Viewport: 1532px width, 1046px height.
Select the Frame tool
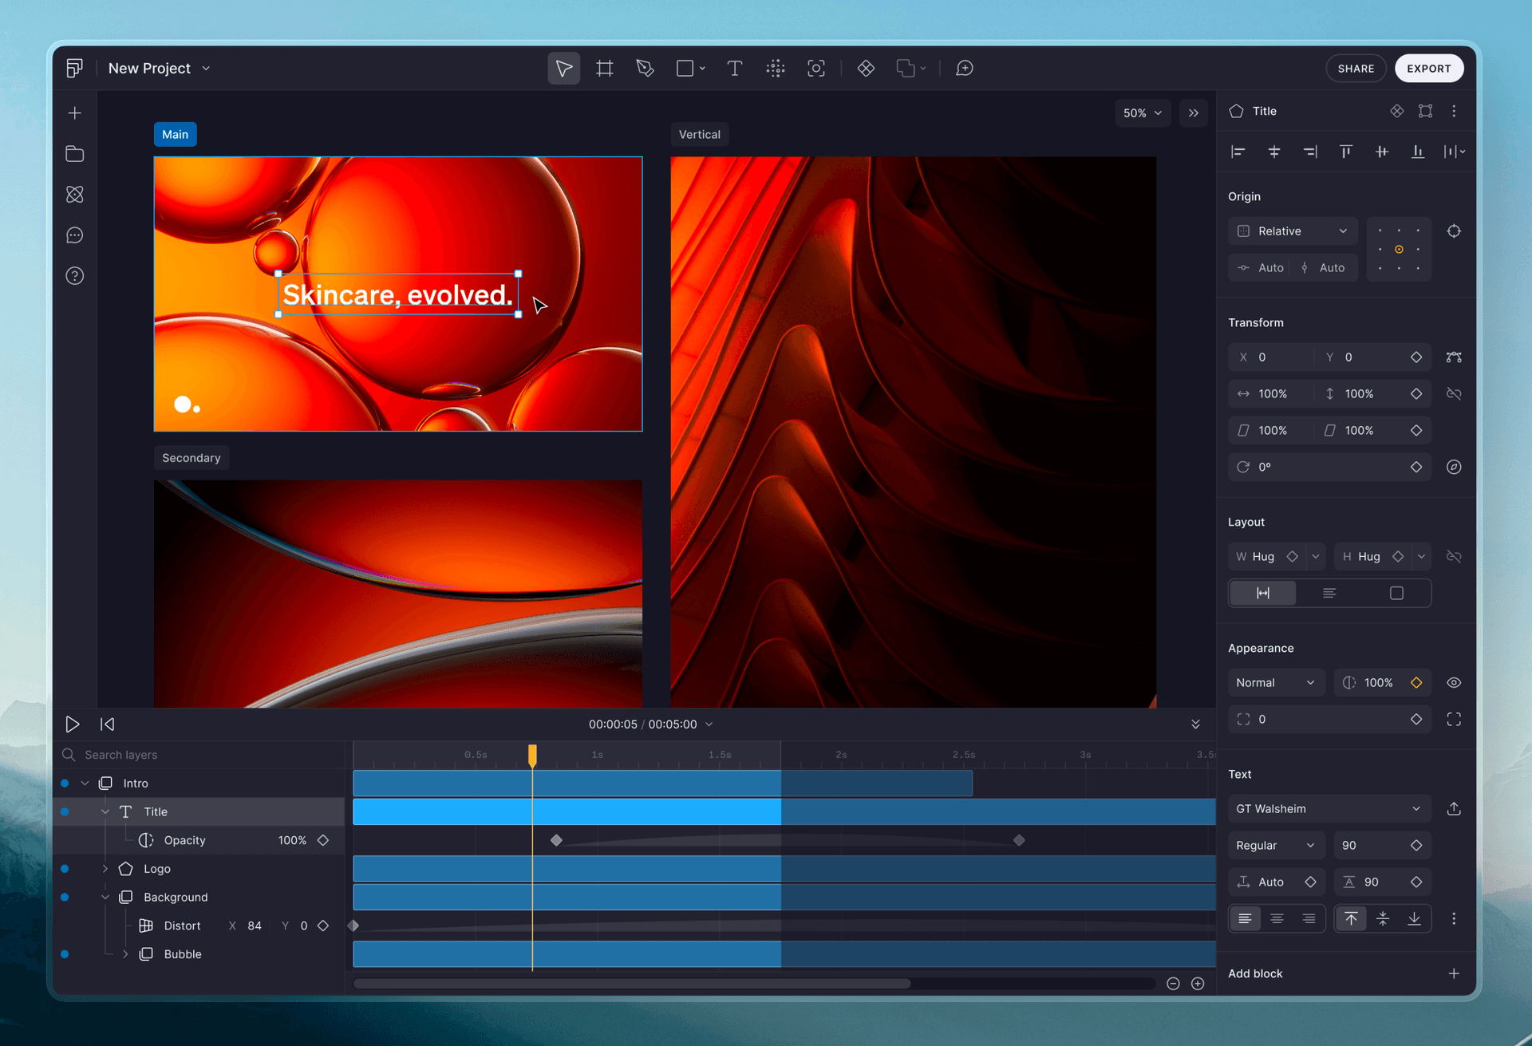(x=605, y=69)
